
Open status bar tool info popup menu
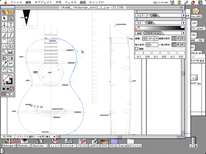[54, 137]
